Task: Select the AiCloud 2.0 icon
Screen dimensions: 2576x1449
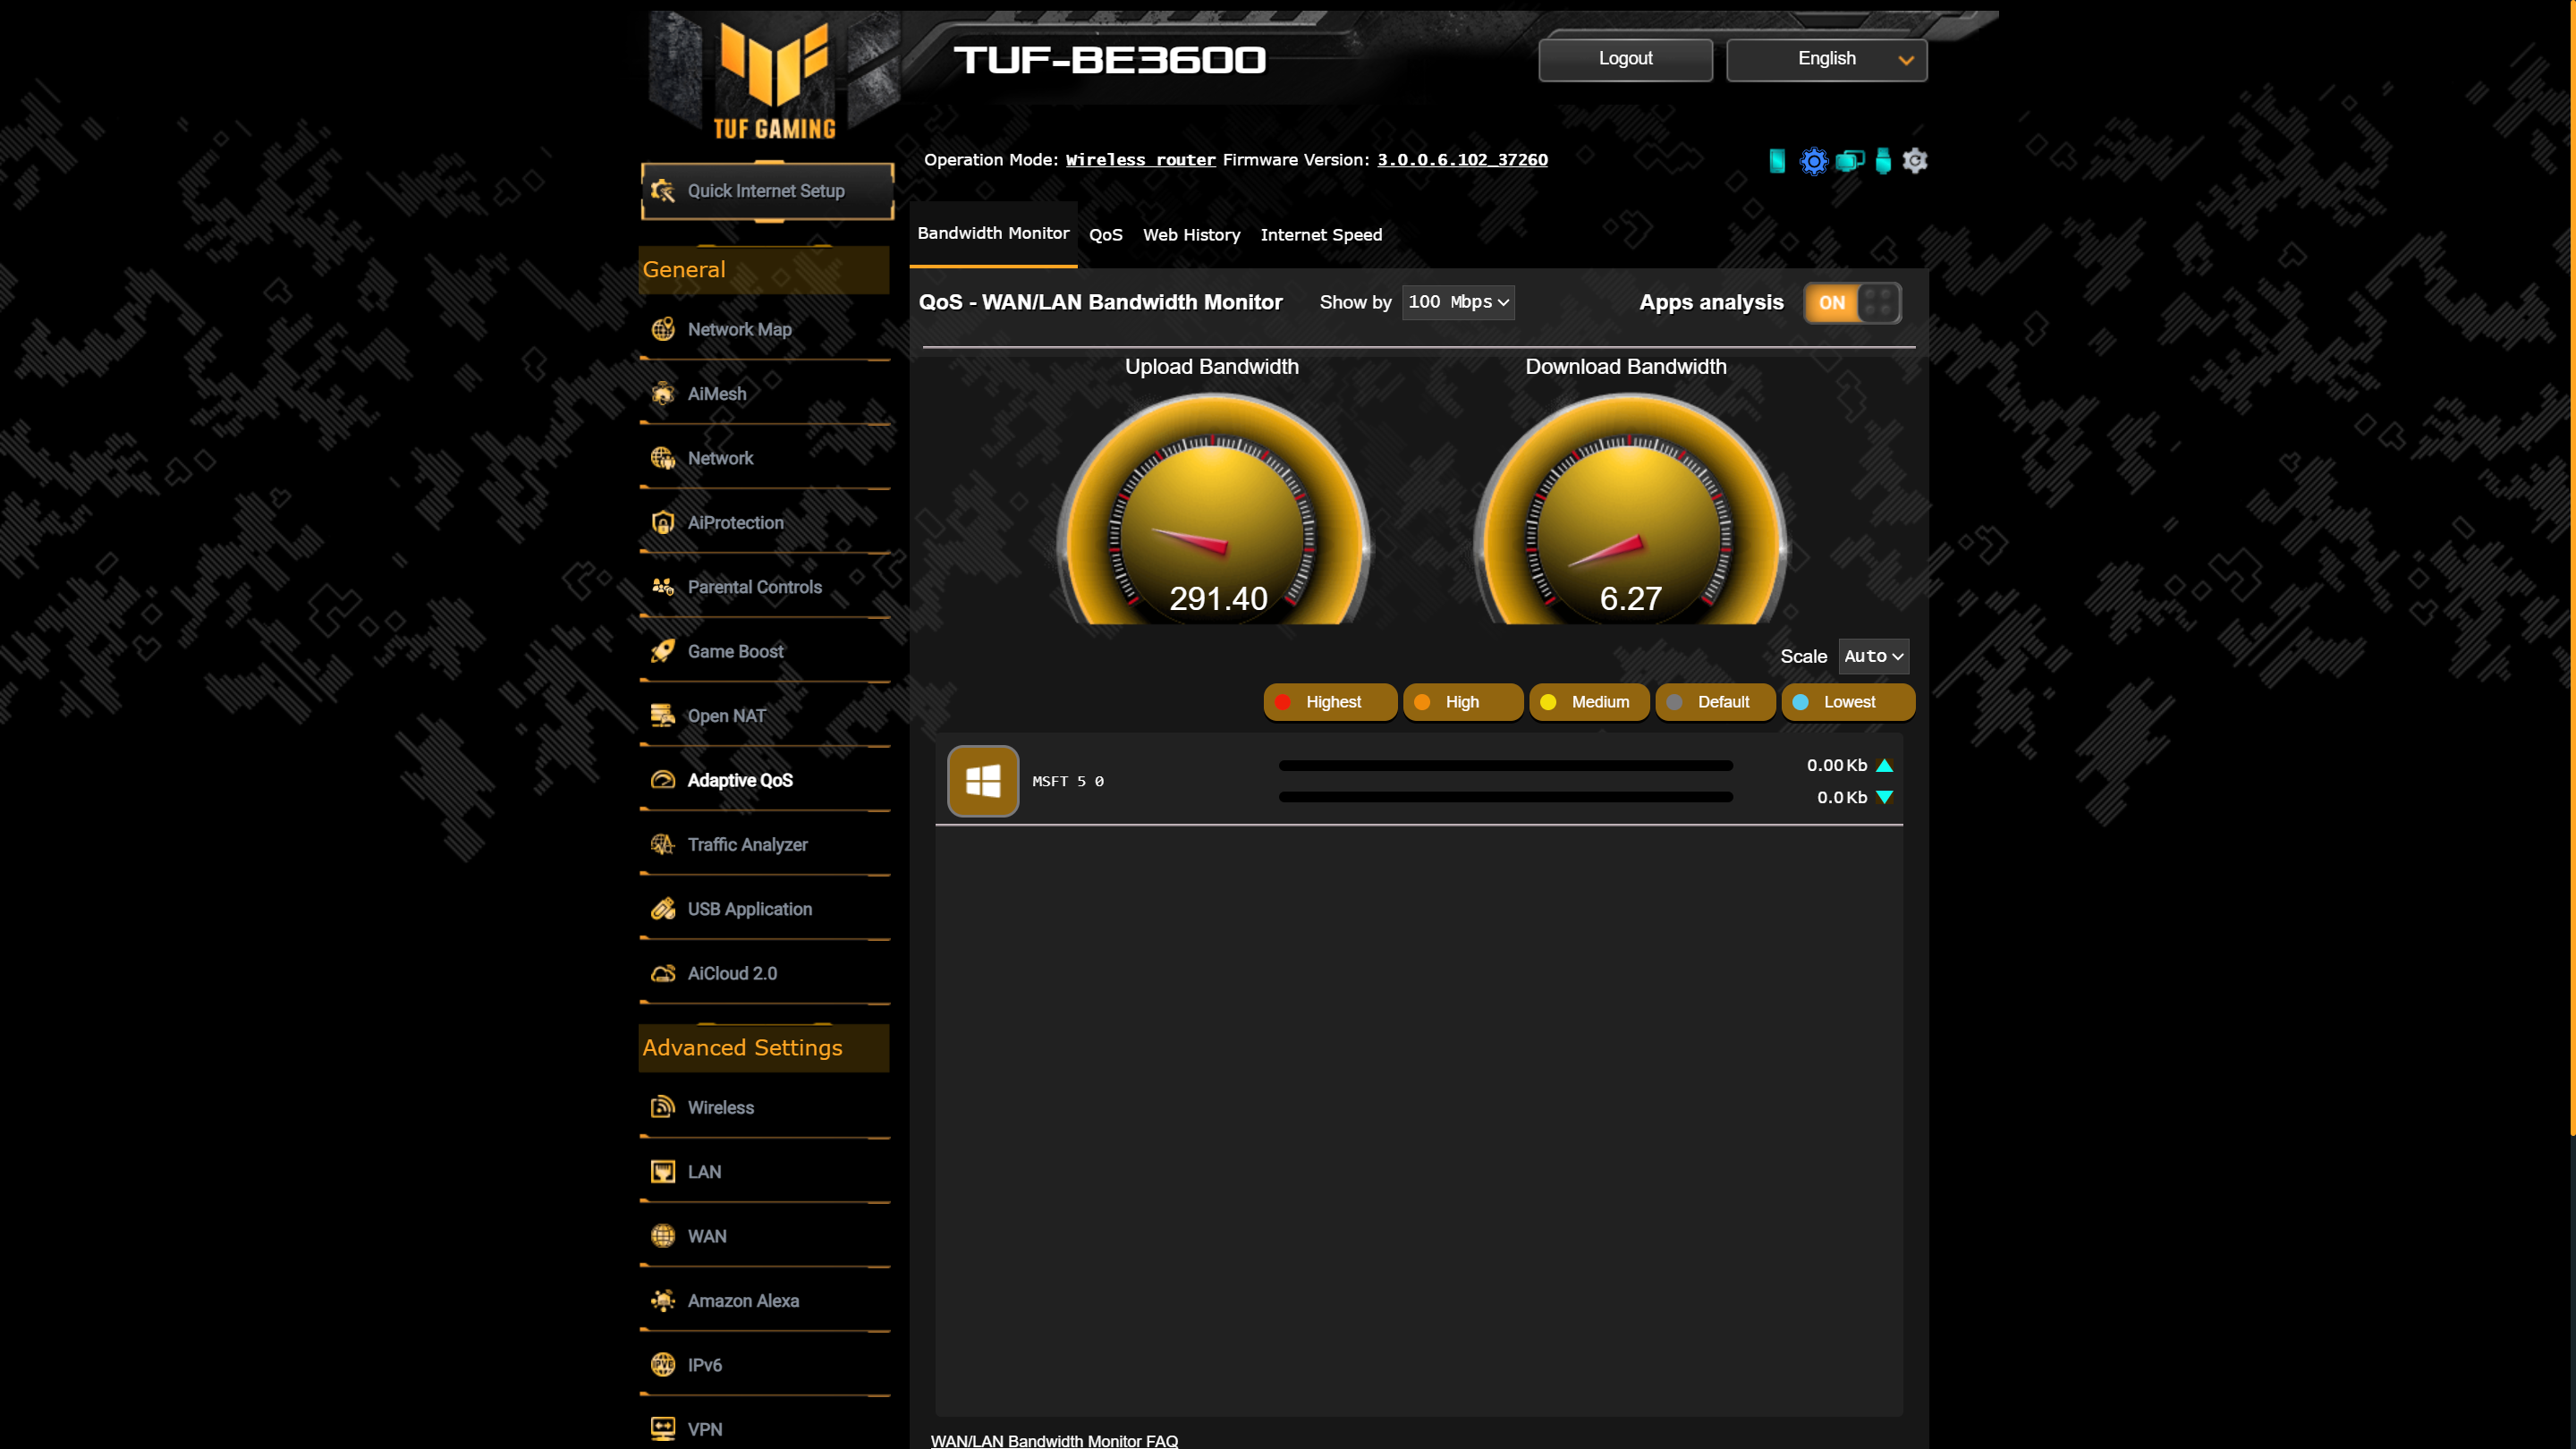Action: 665,973
